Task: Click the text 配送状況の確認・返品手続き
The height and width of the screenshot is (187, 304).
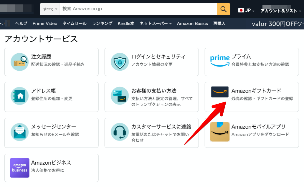Action: coord(58,64)
